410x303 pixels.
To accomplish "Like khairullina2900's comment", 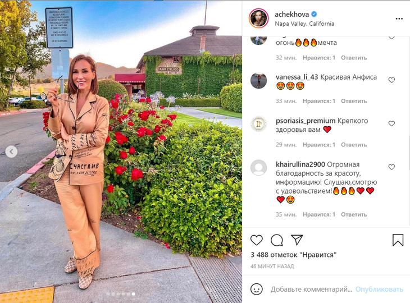I will (x=391, y=167).
